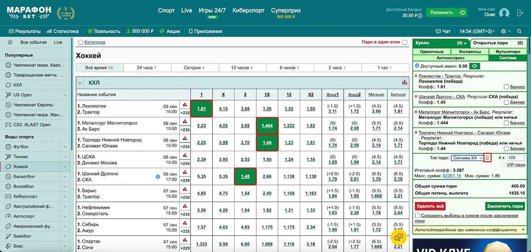The image size is (531, 252).
Task: Open the Открытые пари tab
Action: point(498,43)
